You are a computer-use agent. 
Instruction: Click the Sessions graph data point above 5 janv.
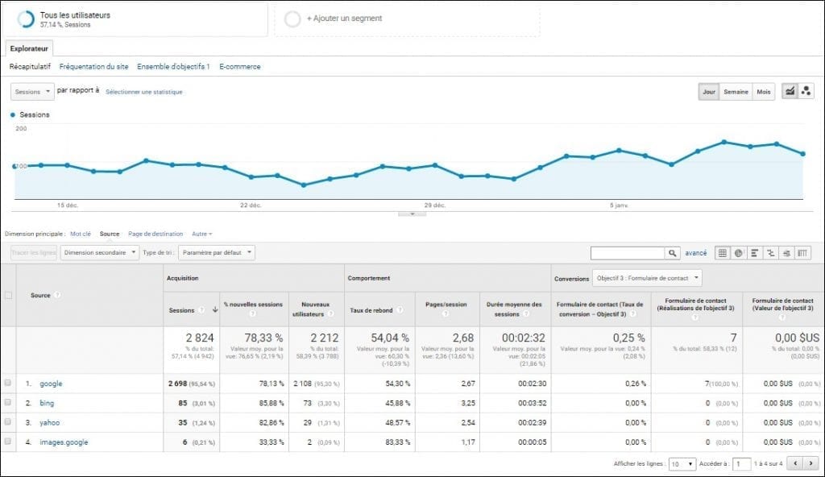coord(619,151)
